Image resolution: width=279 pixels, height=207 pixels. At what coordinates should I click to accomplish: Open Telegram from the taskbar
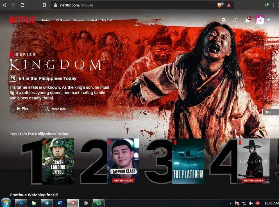coord(47,203)
